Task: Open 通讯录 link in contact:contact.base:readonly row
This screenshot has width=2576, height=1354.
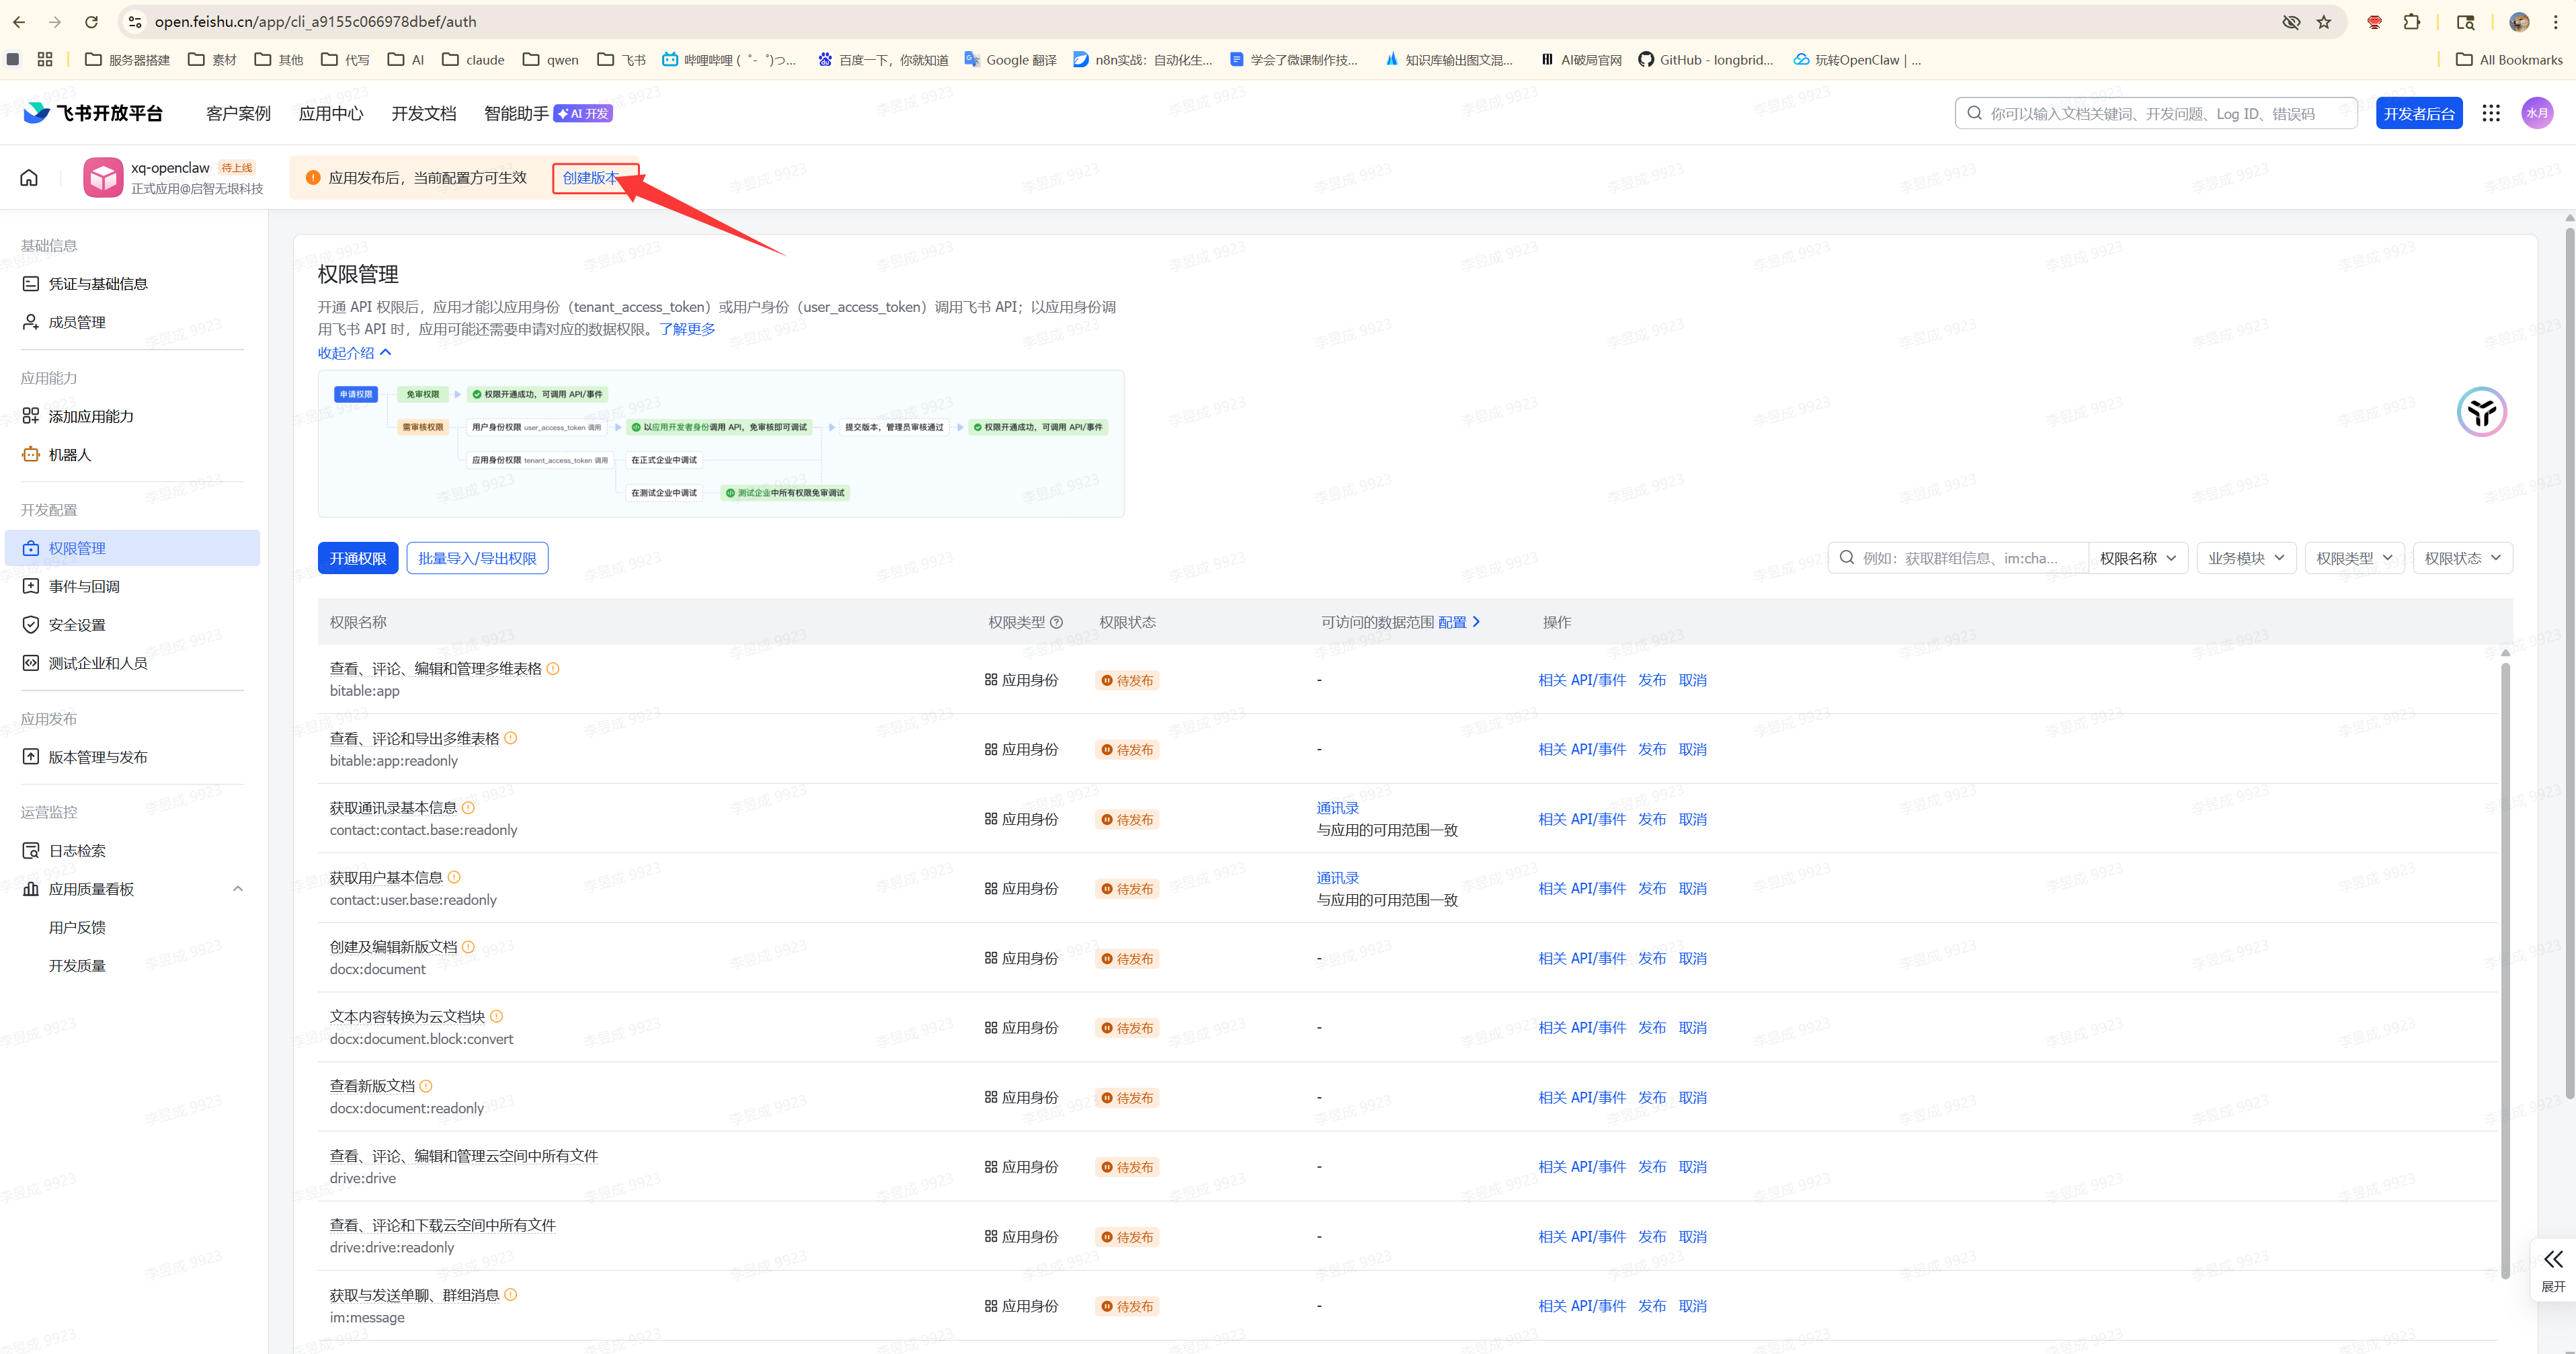Action: [x=1338, y=808]
